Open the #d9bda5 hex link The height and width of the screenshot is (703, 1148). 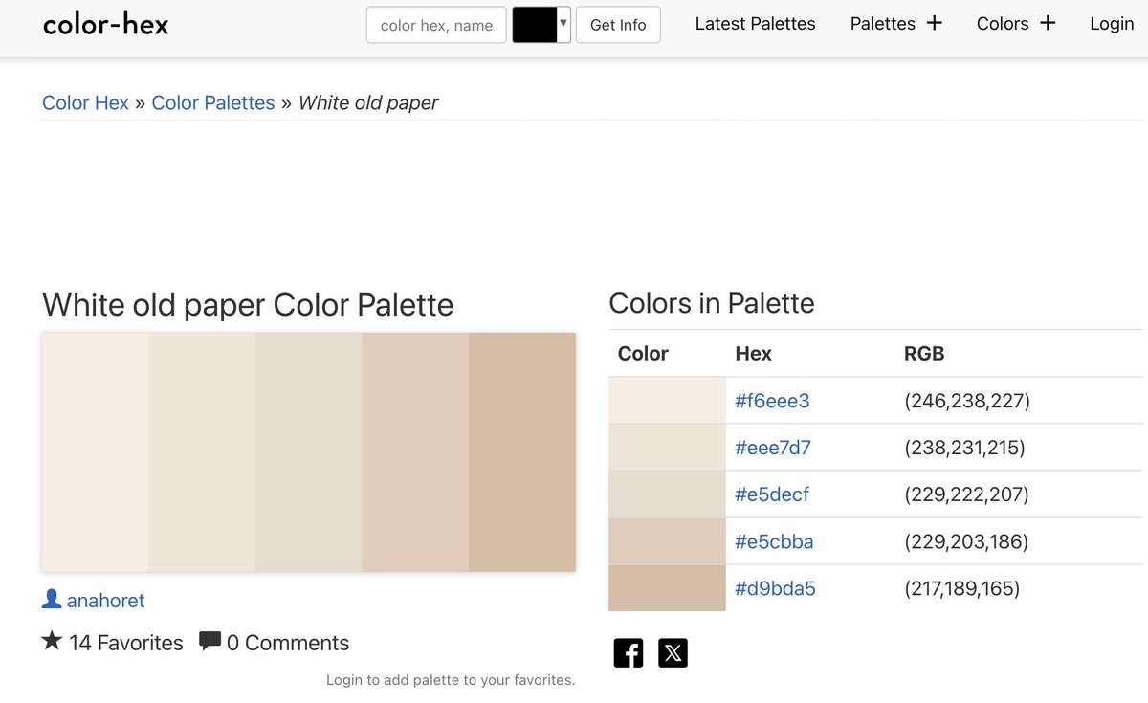tap(775, 588)
